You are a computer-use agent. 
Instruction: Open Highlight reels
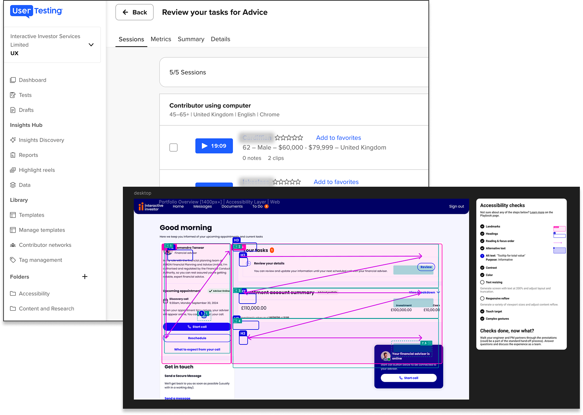coord(32,170)
